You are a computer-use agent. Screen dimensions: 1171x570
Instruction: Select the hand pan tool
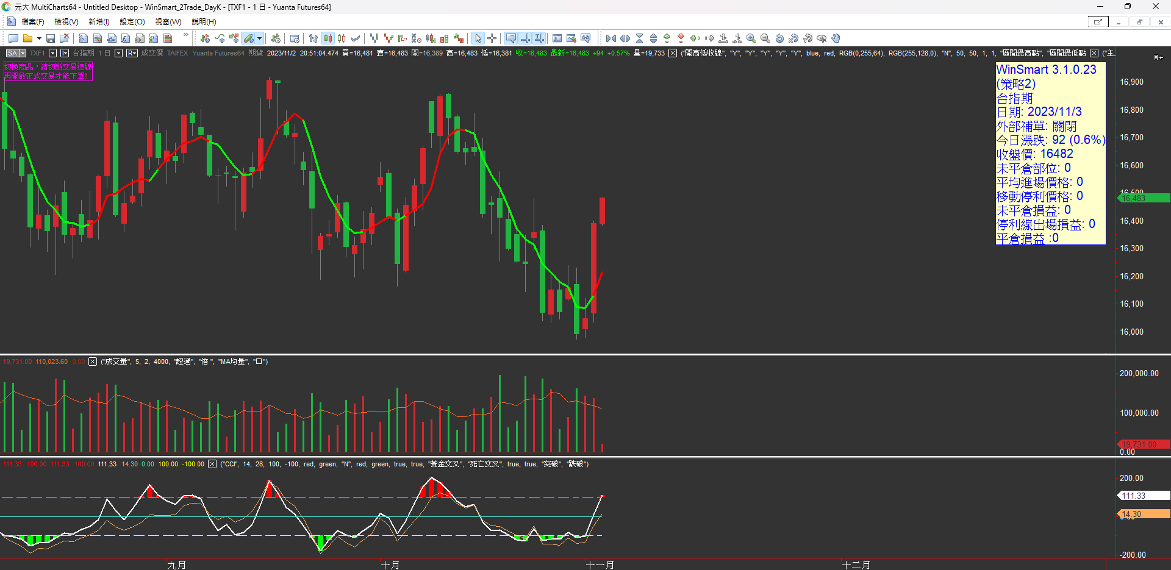pyautogui.click(x=836, y=38)
